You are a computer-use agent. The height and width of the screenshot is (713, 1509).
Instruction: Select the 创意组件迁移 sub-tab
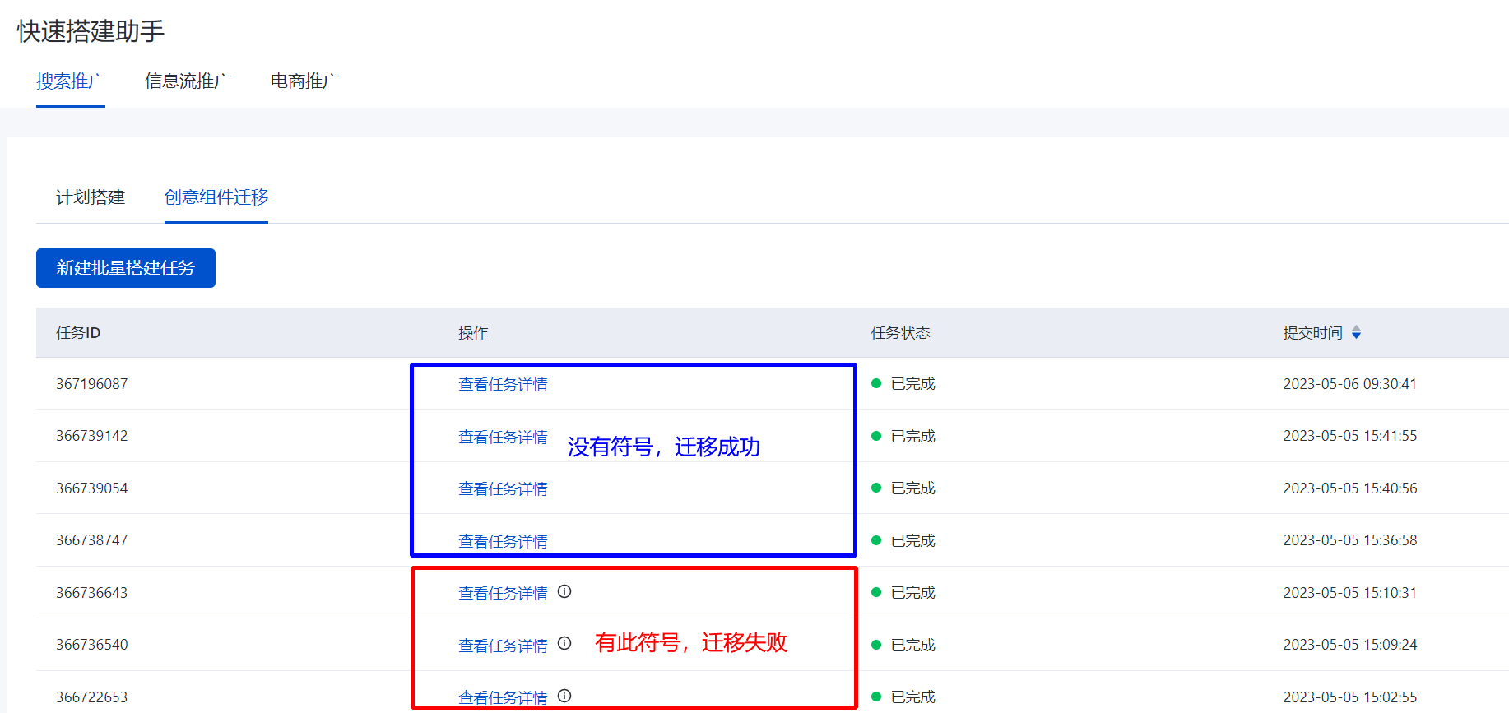click(x=216, y=197)
